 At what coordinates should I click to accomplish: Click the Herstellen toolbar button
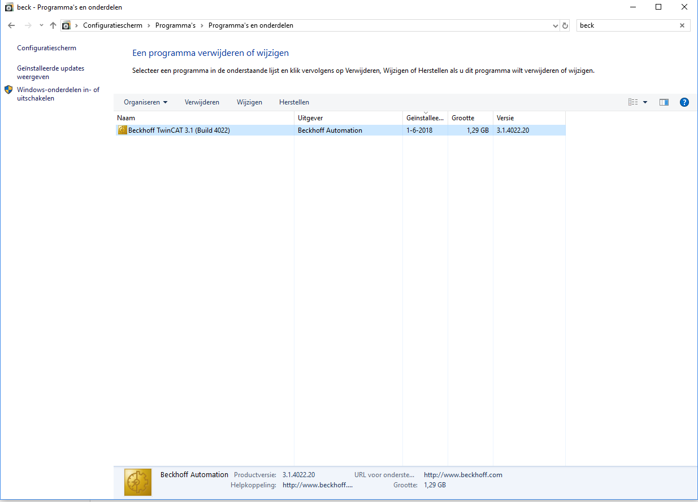pyautogui.click(x=294, y=102)
